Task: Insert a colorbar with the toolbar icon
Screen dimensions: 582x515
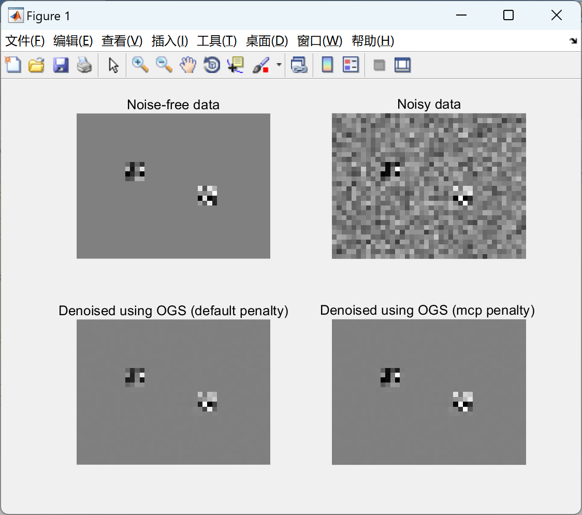Action: click(327, 65)
